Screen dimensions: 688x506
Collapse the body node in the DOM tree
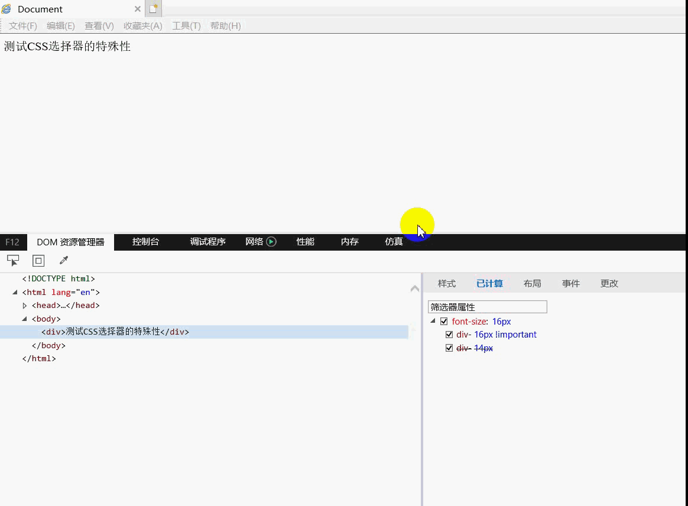25,319
